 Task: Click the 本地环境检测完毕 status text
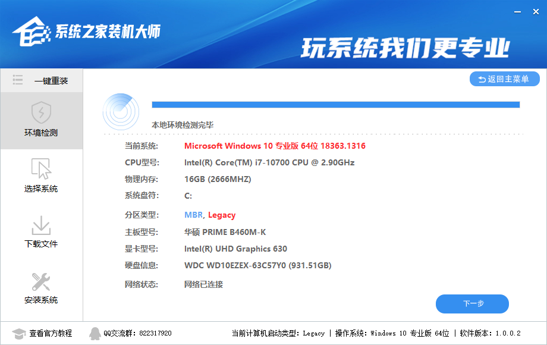[183, 125]
